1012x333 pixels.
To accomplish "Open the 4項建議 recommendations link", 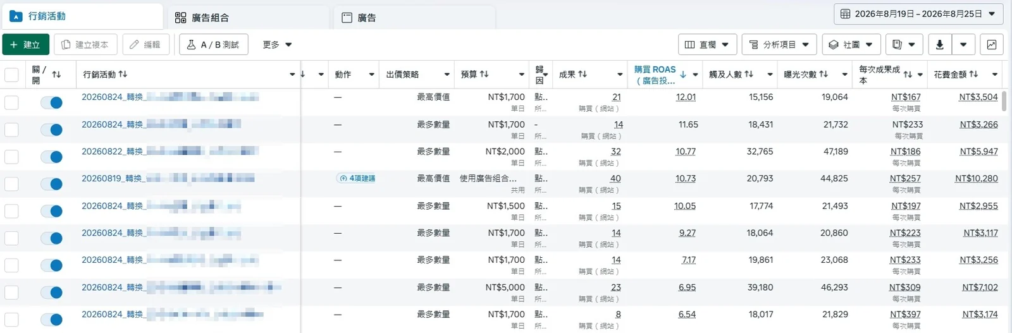I will pyautogui.click(x=357, y=178).
